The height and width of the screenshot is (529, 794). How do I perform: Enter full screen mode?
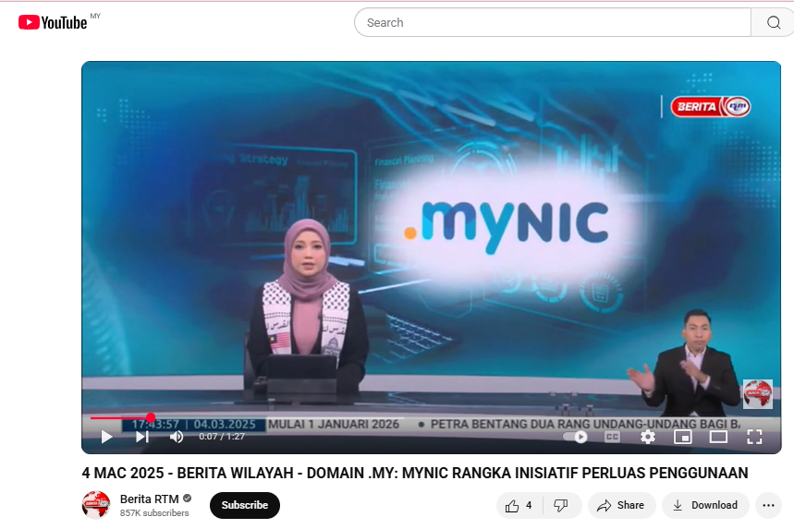(x=754, y=437)
